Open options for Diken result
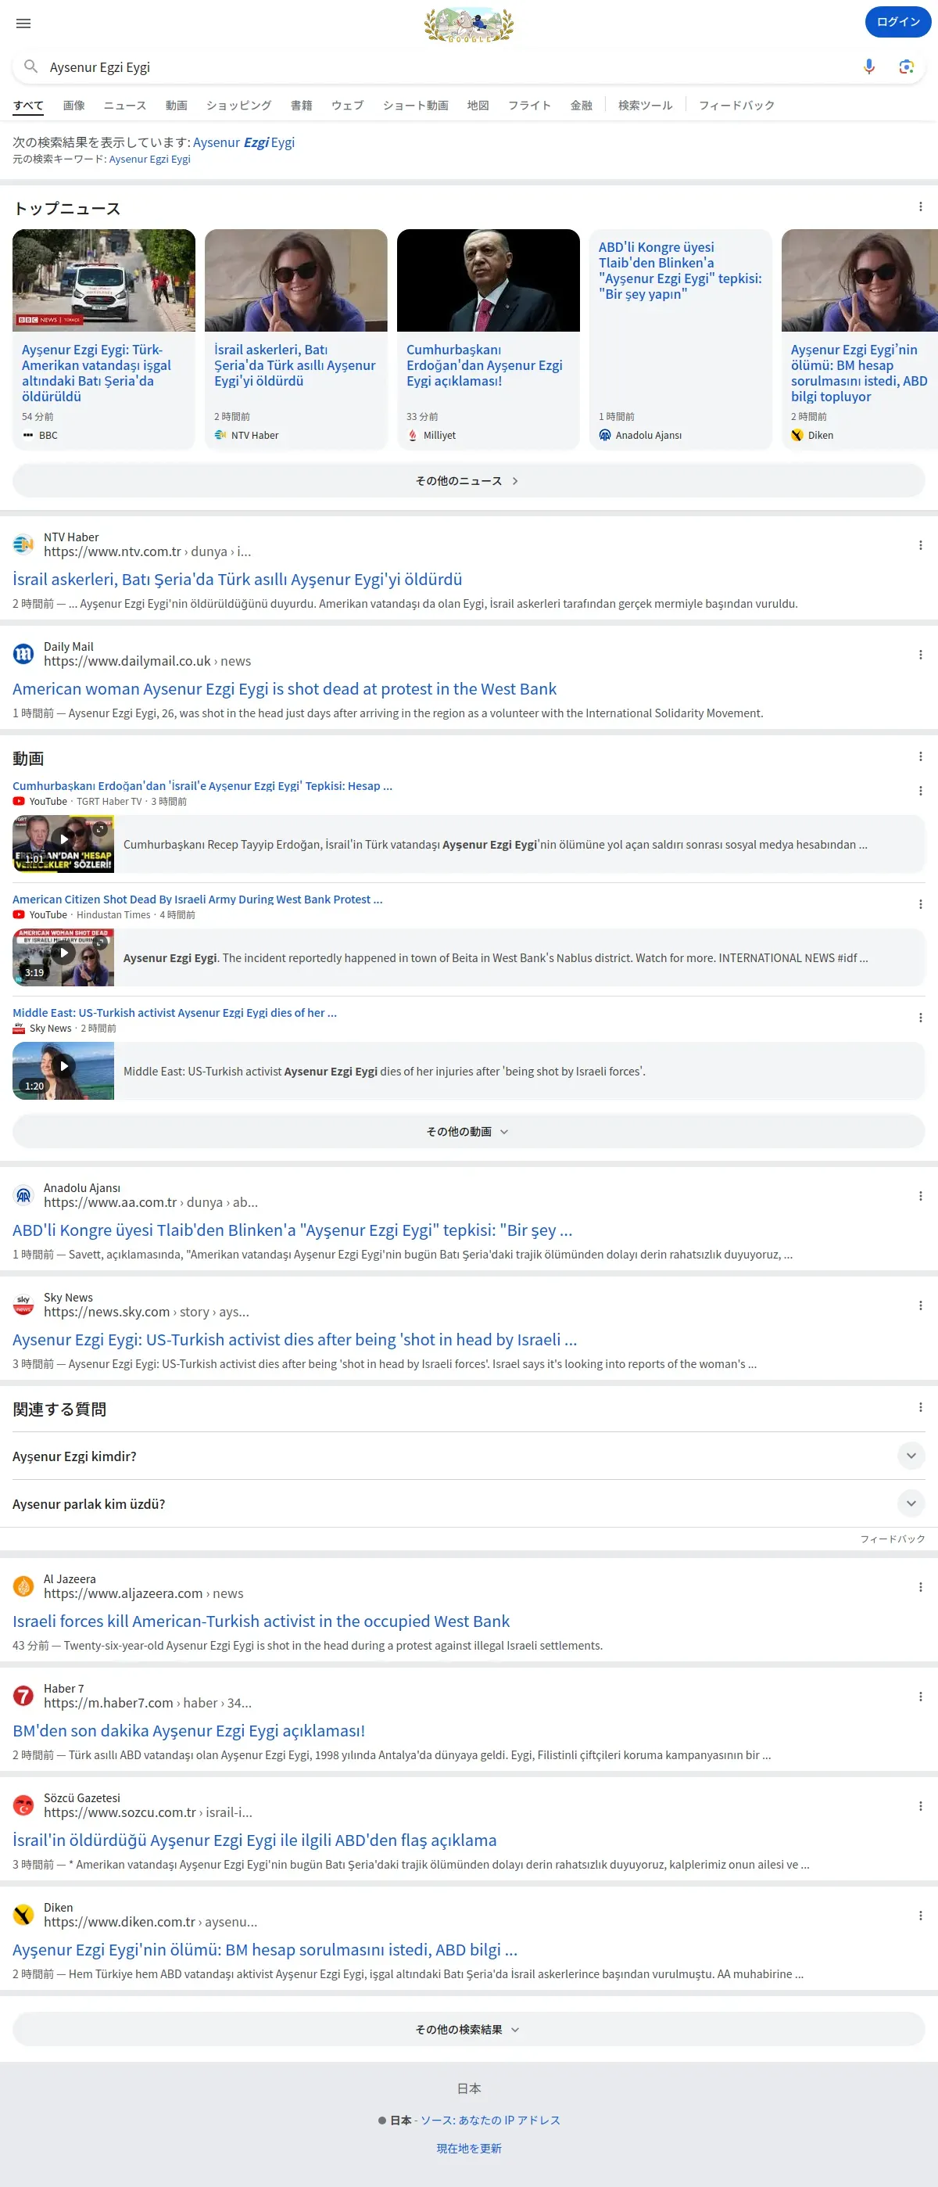 coord(920,1916)
